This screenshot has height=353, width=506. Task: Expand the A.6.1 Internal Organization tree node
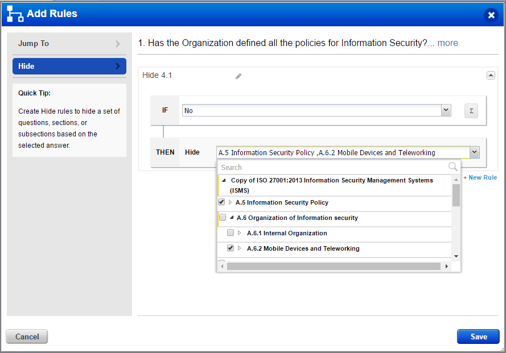click(x=238, y=233)
